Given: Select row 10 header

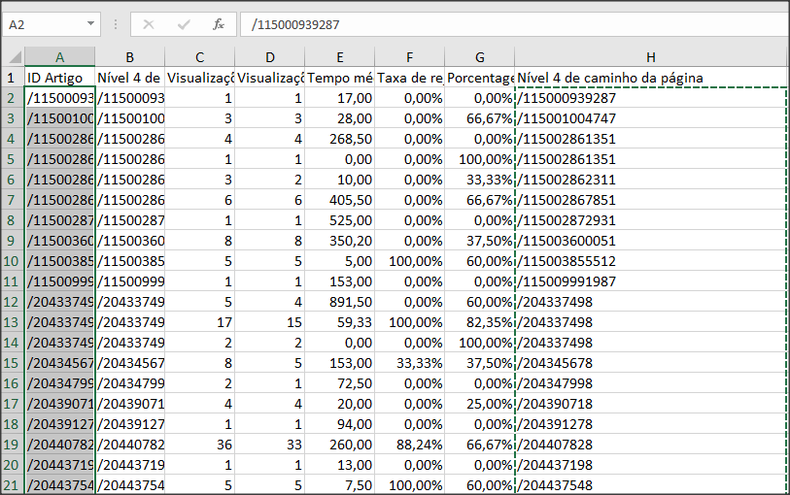Looking at the screenshot, I should pos(12,260).
